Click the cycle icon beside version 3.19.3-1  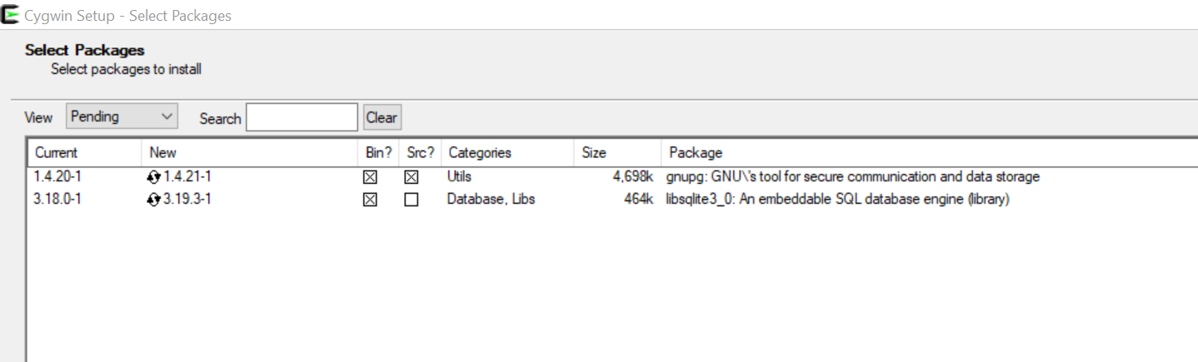[153, 200]
